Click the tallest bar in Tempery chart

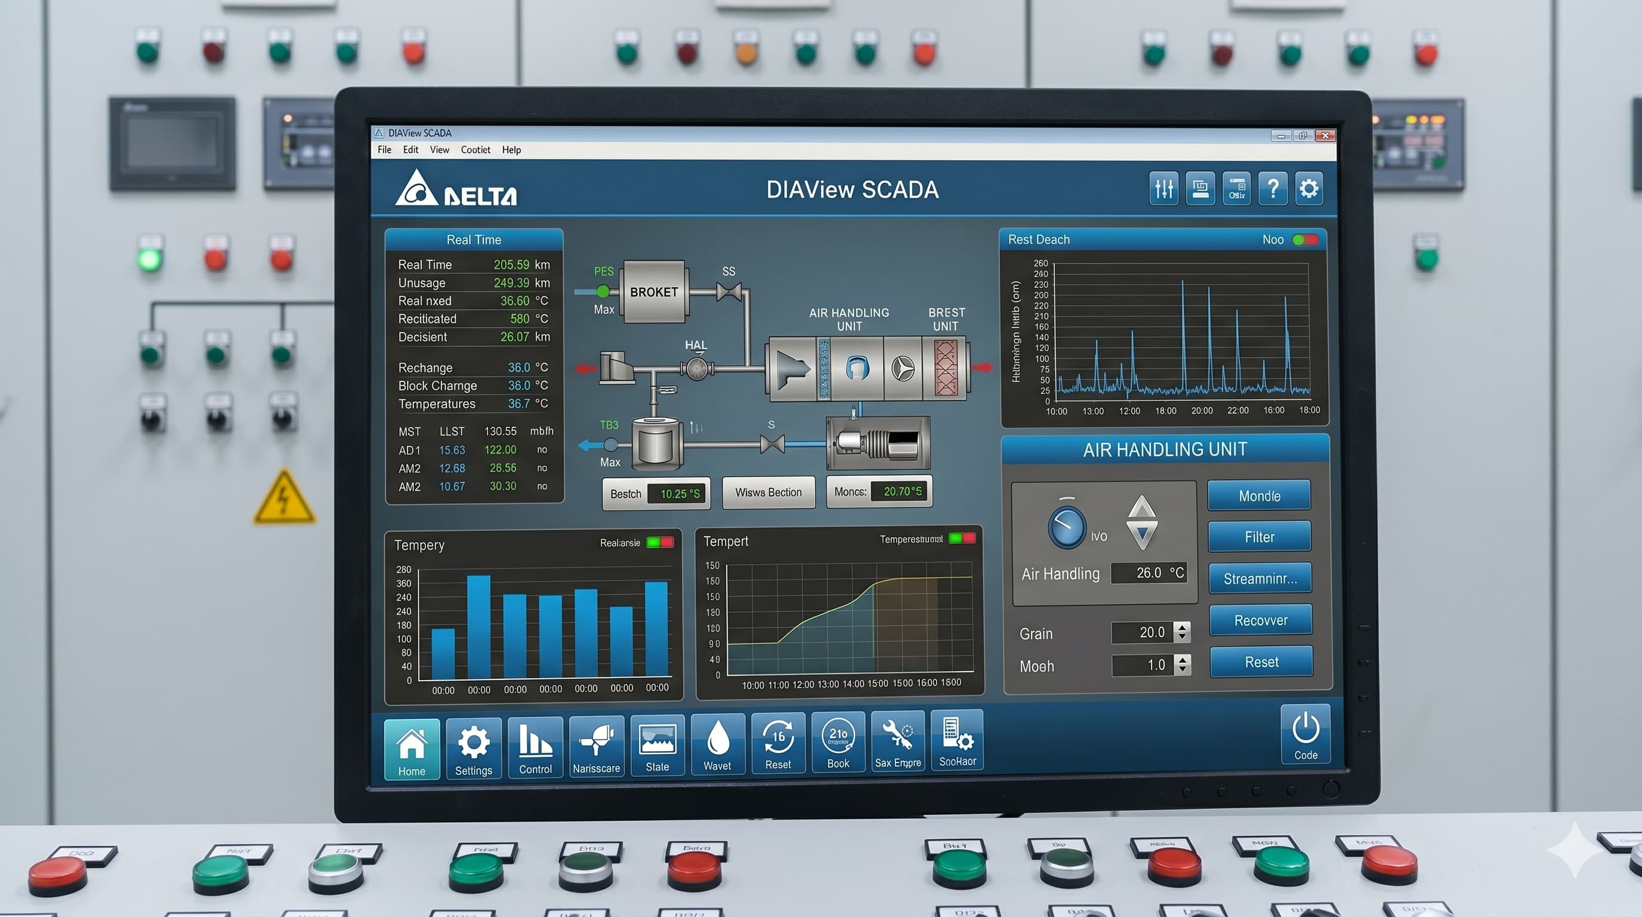point(479,626)
